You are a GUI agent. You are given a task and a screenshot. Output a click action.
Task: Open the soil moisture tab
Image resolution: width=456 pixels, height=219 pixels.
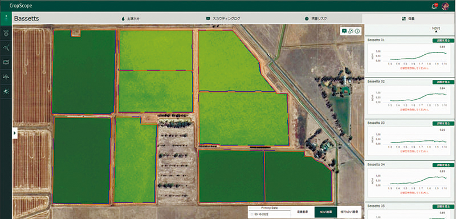pos(129,18)
